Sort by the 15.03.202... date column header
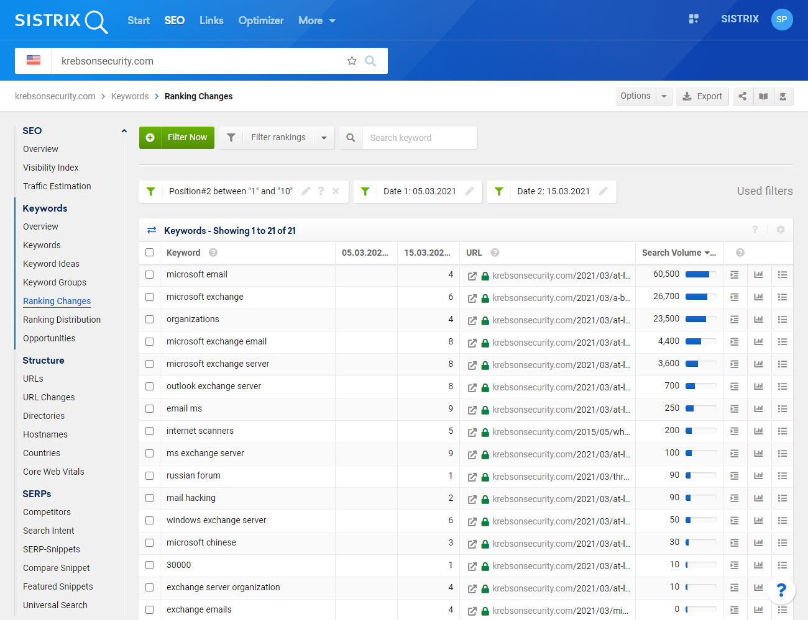Image resolution: width=808 pixels, height=620 pixels. click(x=428, y=253)
